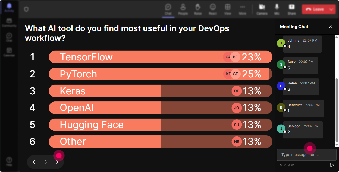Image resolution: width=339 pixels, height=172 pixels.
Task: Start sharing via the Share button
Action: [x=292, y=9]
